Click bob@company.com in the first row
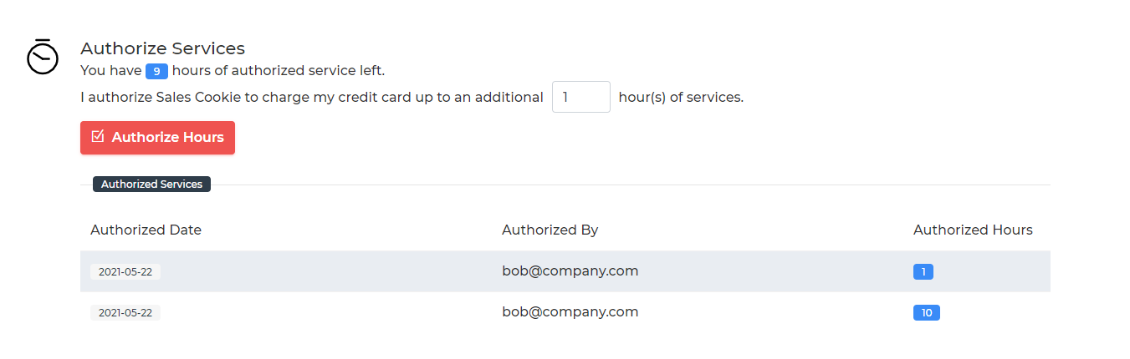The height and width of the screenshot is (359, 1130). (570, 271)
